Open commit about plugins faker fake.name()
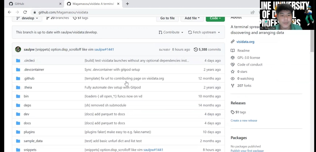Image resolution: width=316 pixels, height=152 pixels. 118,132
